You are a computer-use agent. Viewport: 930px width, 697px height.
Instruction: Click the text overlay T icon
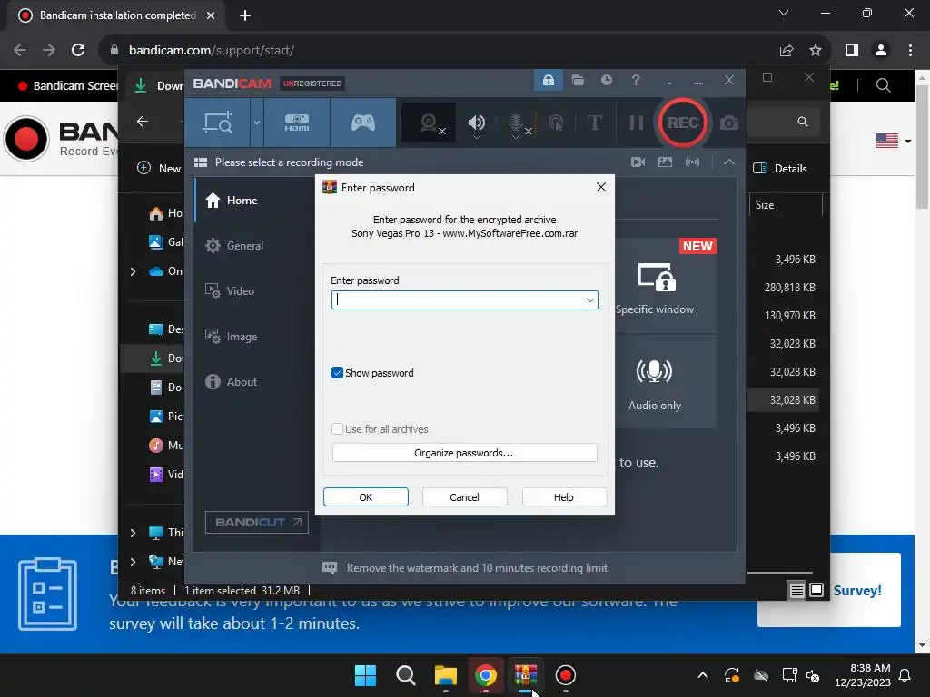pyautogui.click(x=594, y=123)
